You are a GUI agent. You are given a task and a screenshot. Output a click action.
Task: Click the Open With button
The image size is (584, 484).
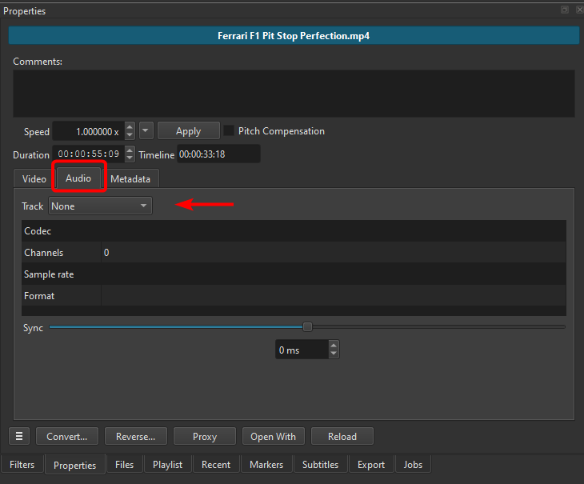(x=273, y=437)
